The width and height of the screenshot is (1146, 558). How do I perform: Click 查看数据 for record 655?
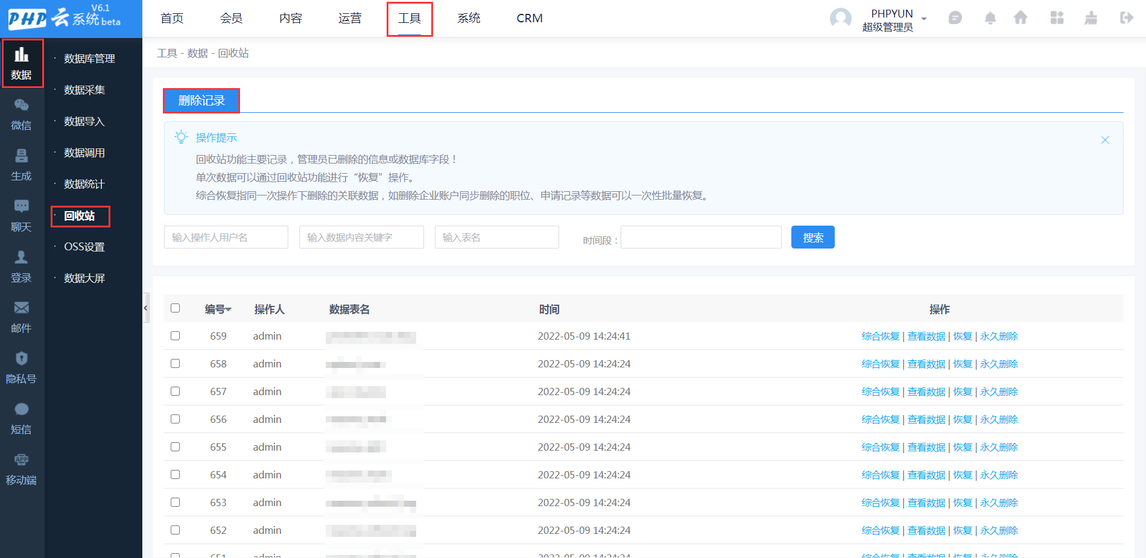click(926, 447)
